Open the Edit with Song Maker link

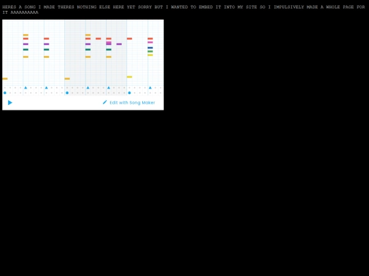[x=132, y=102]
